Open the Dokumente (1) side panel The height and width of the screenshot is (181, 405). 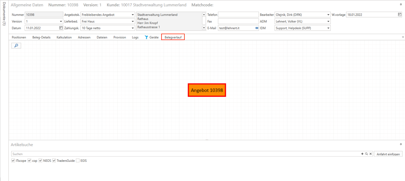point(4,15)
